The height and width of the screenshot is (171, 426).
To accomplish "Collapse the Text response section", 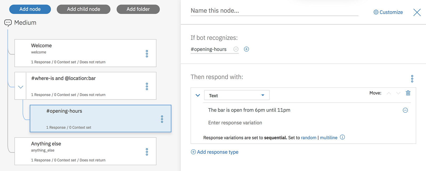I will click(198, 95).
